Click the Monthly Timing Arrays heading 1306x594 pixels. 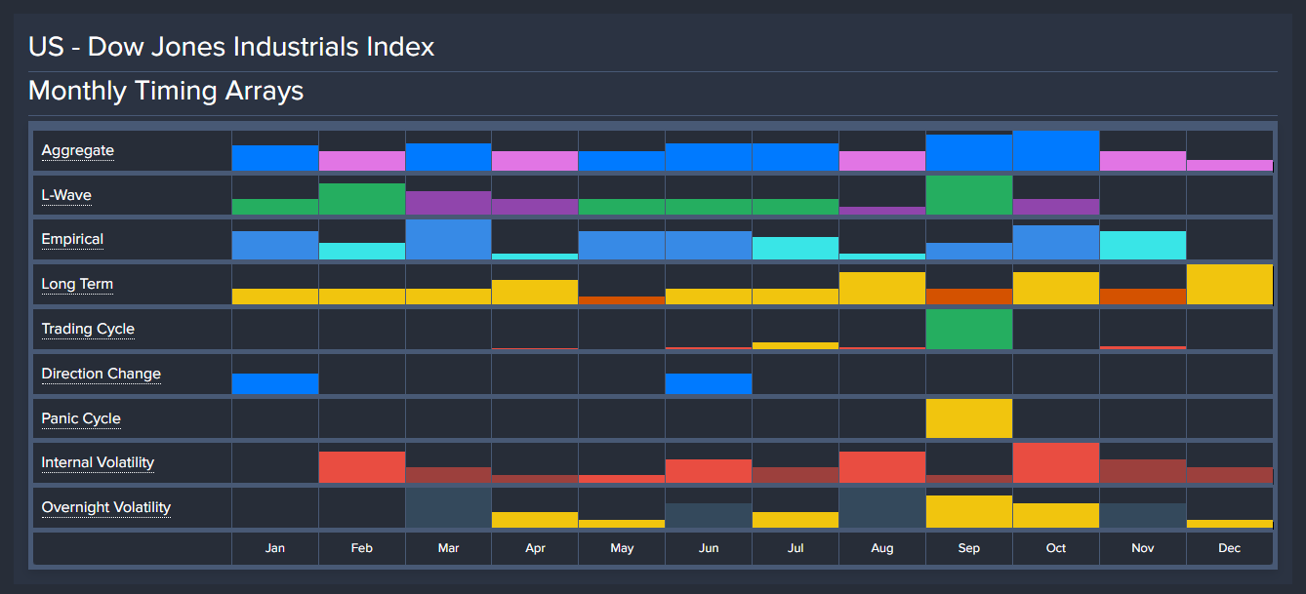coord(166,91)
